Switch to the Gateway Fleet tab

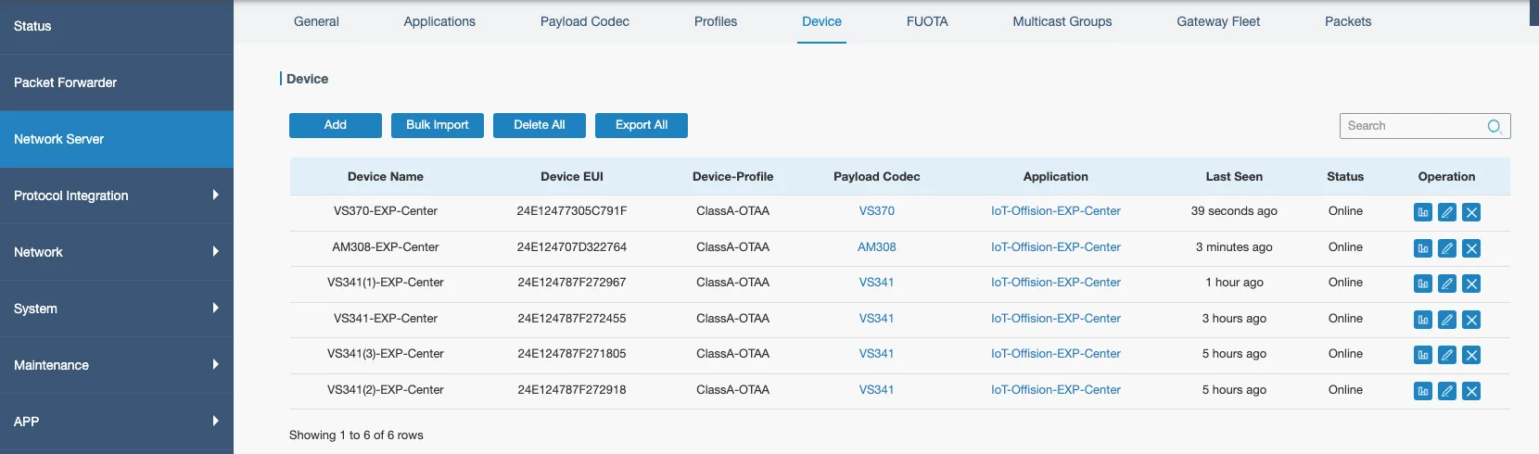pyautogui.click(x=1218, y=21)
